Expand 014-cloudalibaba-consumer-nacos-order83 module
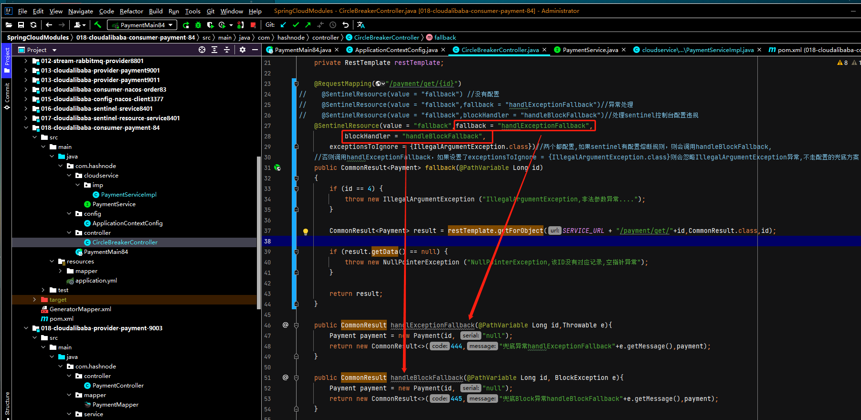The height and width of the screenshot is (420, 861). click(26, 89)
